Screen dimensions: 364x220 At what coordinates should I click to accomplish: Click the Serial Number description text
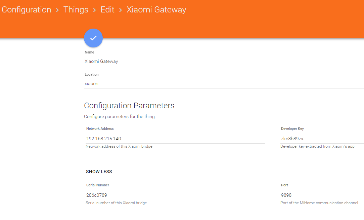point(116,203)
